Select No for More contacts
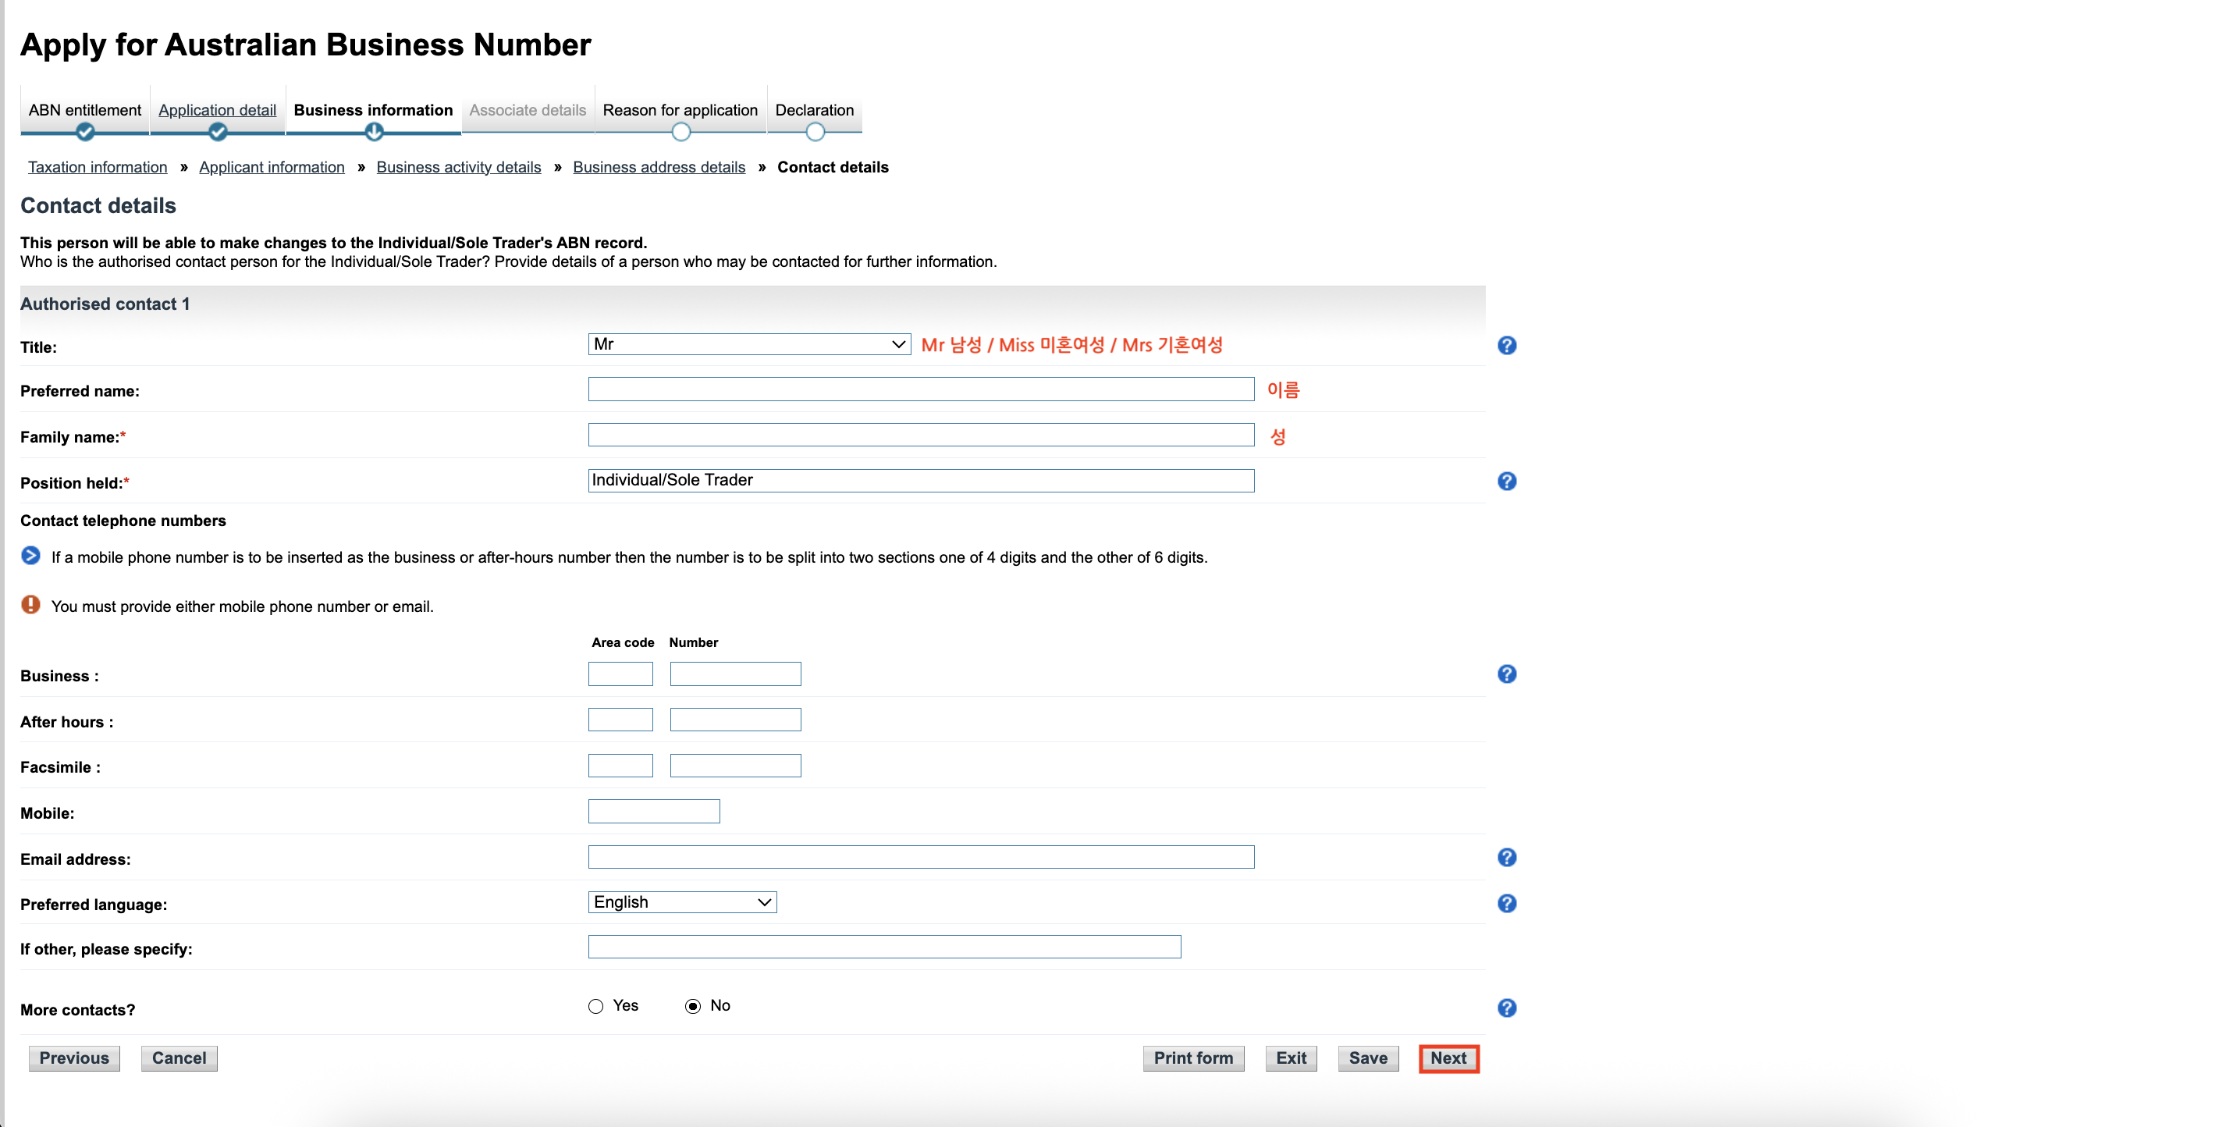This screenshot has width=2235, height=1127. pos(692,1006)
